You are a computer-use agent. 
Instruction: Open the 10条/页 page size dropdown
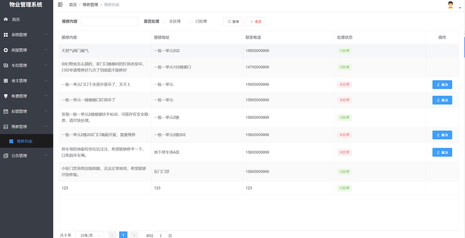89,235
